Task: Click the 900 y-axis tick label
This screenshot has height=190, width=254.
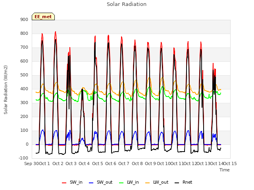Action: click(24, 19)
